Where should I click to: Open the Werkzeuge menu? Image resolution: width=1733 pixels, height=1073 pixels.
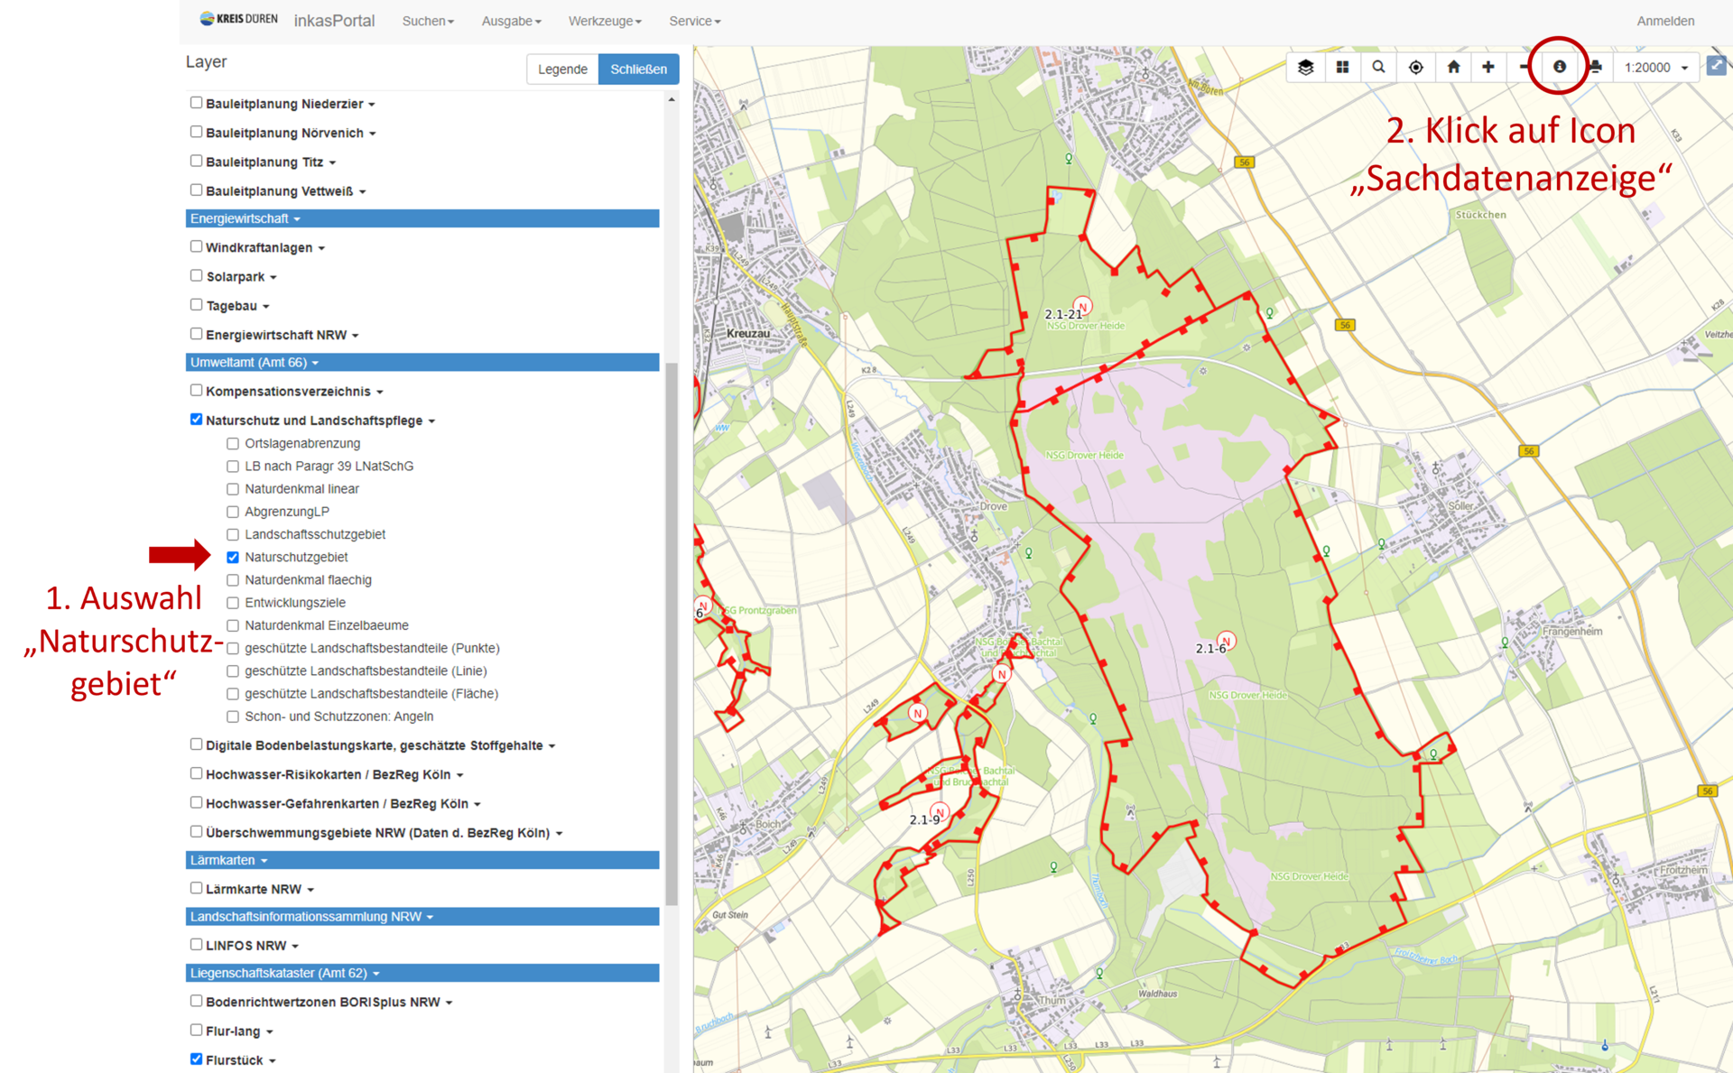pos(604,21)
